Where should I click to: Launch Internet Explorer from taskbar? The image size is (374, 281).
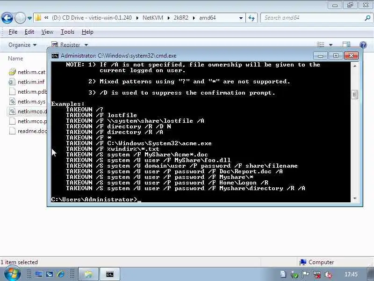pyautogui.click(x=61, y=274)
